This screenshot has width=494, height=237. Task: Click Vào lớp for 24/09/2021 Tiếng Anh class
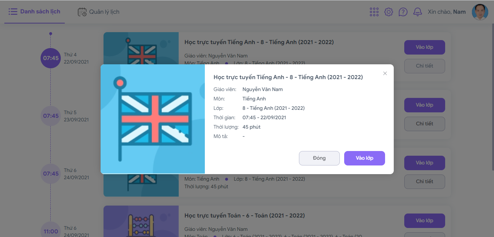[425, 163]
